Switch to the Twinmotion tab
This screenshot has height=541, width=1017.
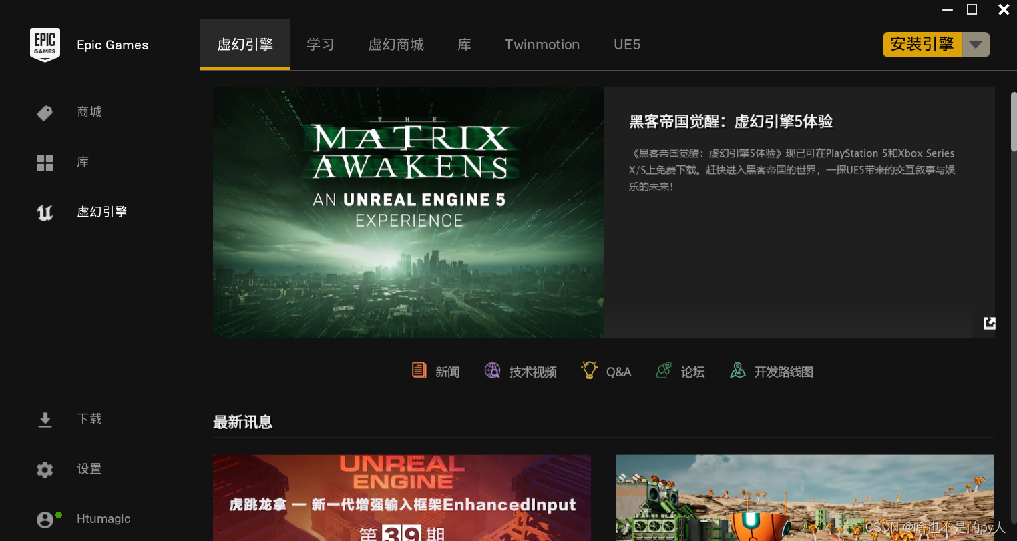pos(542,45)
